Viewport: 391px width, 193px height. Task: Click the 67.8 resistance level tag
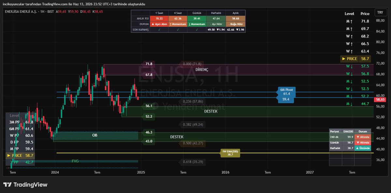(x=149, y=75)
